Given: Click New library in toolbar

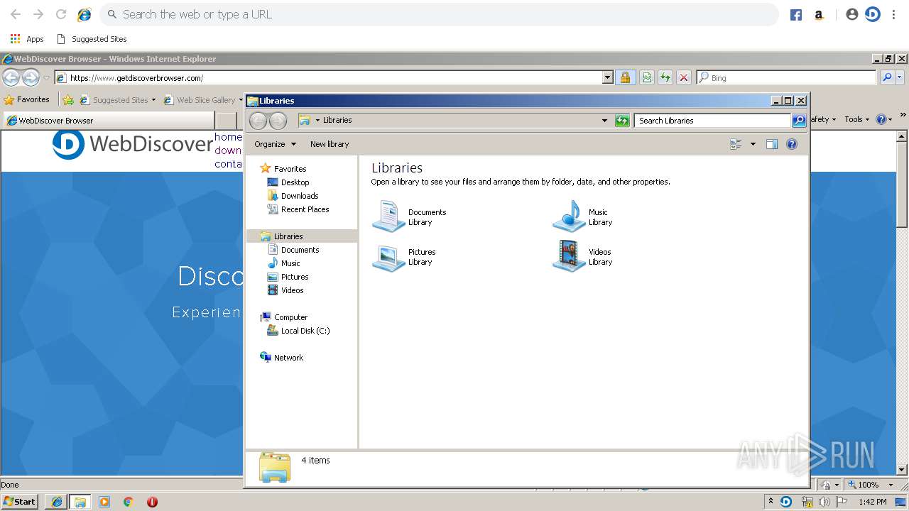Looking at the screenshot, I should coord(330,144).
